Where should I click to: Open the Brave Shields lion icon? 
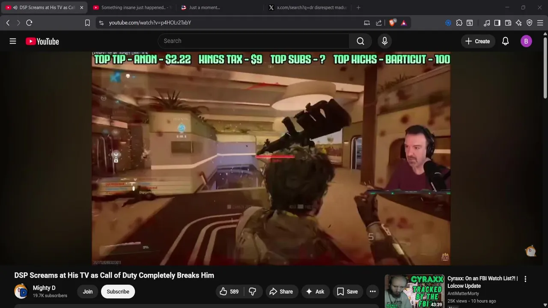[392, 23]
